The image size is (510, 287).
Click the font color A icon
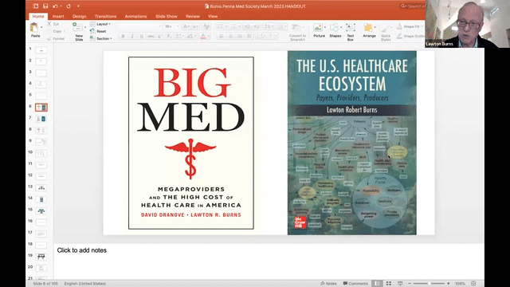(x=203, y=36)
